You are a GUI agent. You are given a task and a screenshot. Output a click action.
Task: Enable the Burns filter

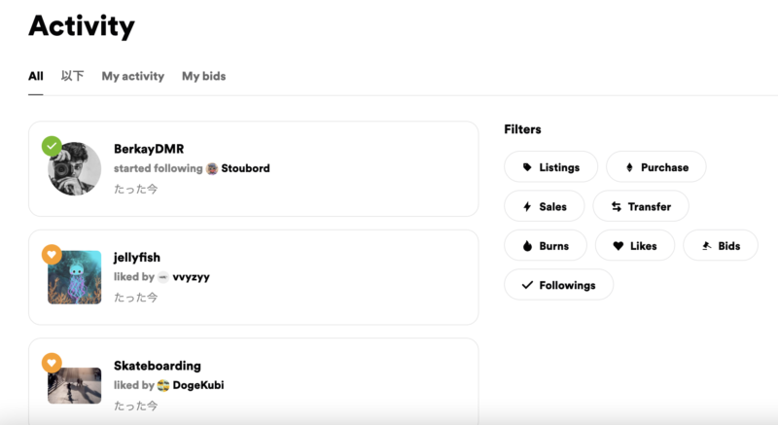(x=545, y=246)
